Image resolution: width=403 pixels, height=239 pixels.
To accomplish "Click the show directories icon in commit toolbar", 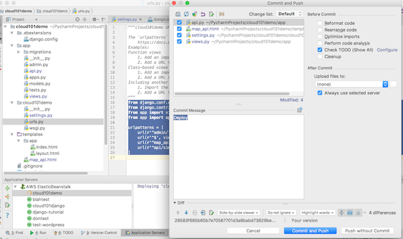I will click(x=178, y=14).
